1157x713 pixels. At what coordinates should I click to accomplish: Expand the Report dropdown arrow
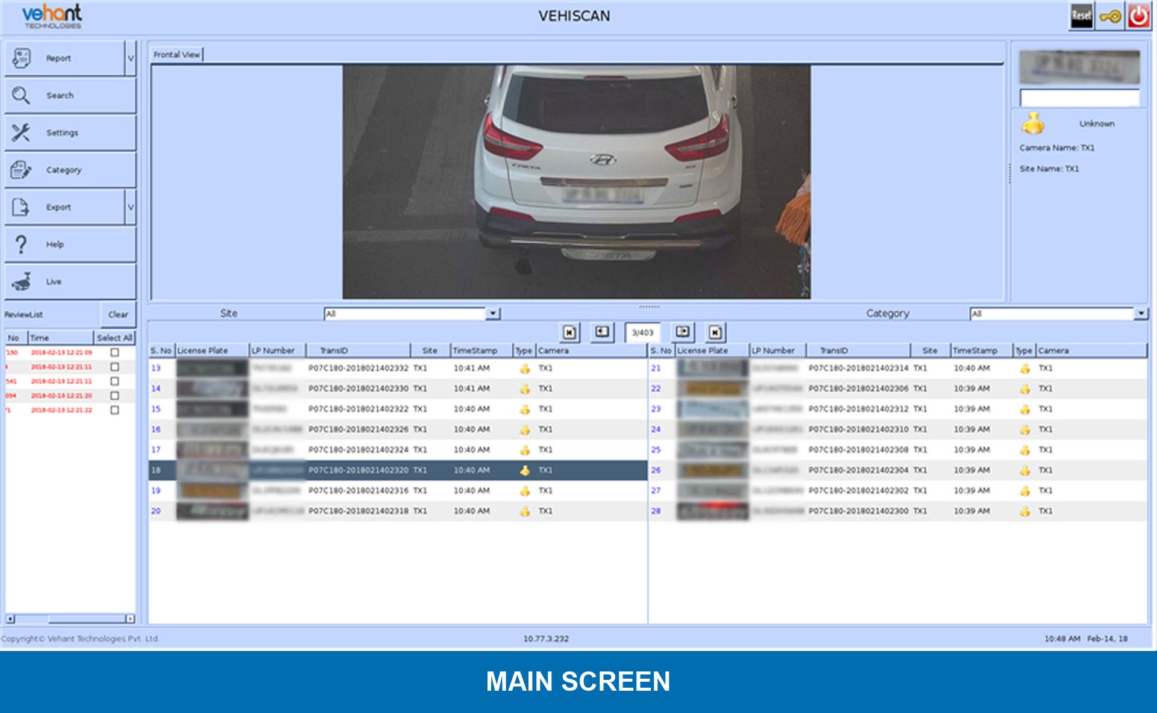coord(131,58)
